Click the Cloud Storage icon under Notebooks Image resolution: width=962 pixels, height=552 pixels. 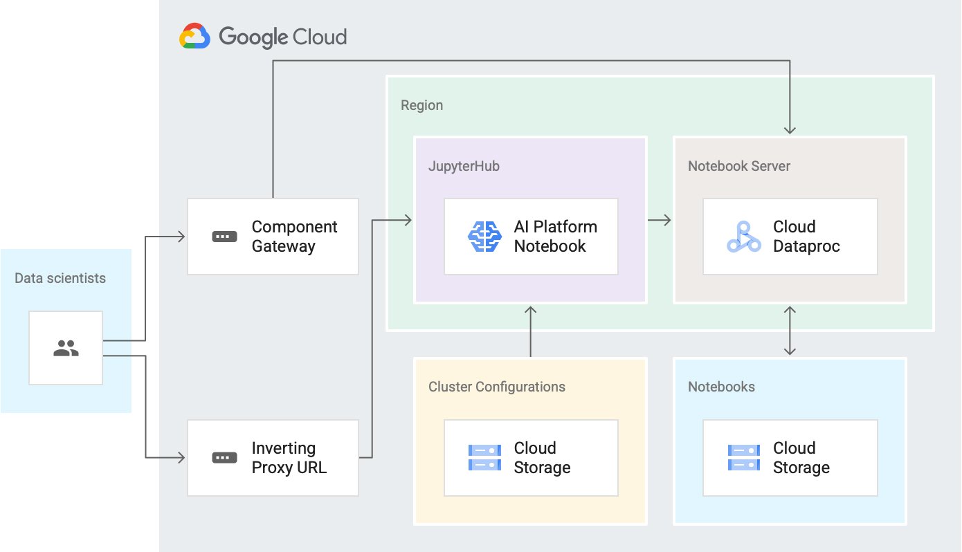pos(744,457)
